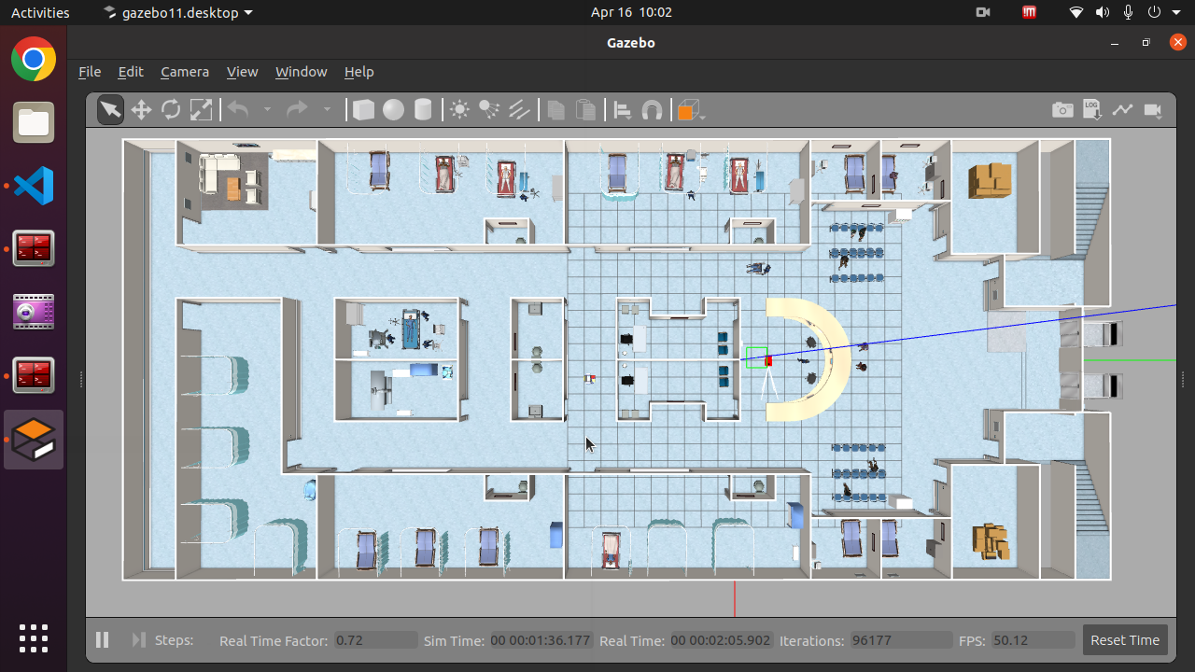Open the align tool
The width and height of the screenshot is (1195, 672).
tap(623, 110)
